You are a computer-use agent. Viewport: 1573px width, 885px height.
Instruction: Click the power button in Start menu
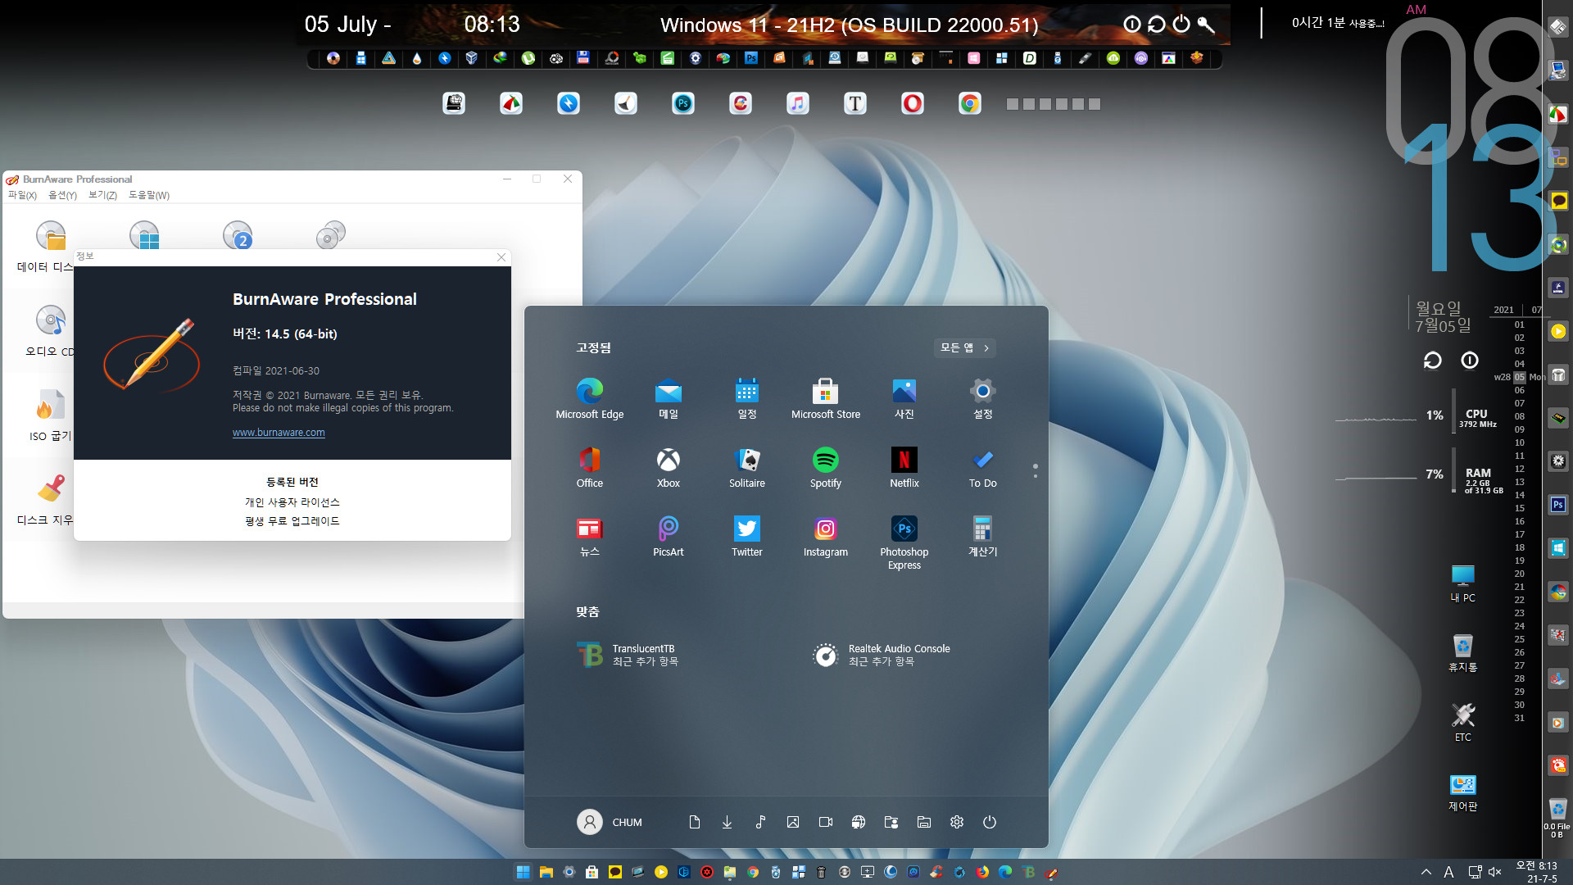click(990, 822)
